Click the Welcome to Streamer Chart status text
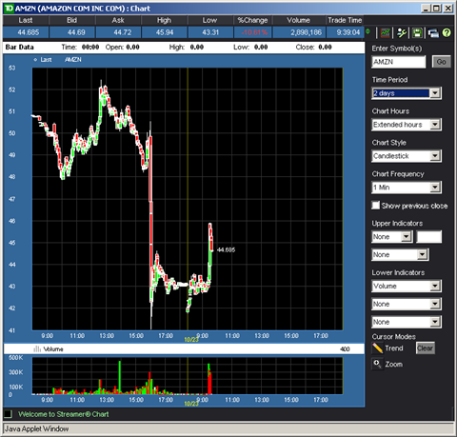Image resolution: width=457 pixels, height=437 pixels. [x=64, y=414]
